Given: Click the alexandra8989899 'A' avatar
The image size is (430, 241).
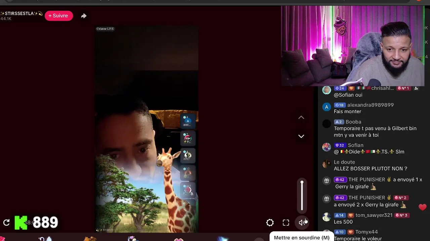Looking at the screenshot, I should point(327,107).
